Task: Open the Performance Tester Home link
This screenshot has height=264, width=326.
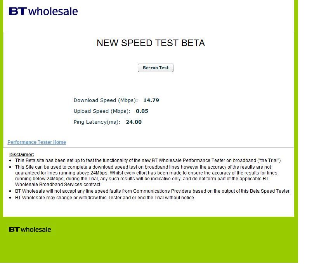Action: coord(36,142)
